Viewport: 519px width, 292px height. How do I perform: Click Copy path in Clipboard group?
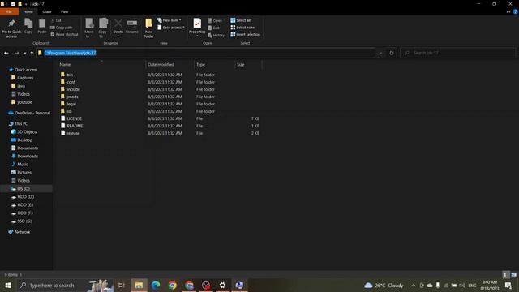tap(62, 28)
